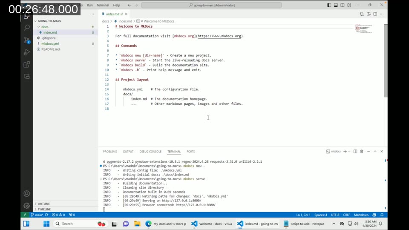Open Preview to the Side icon
The image size is (409, 230).
coord(369,14)
